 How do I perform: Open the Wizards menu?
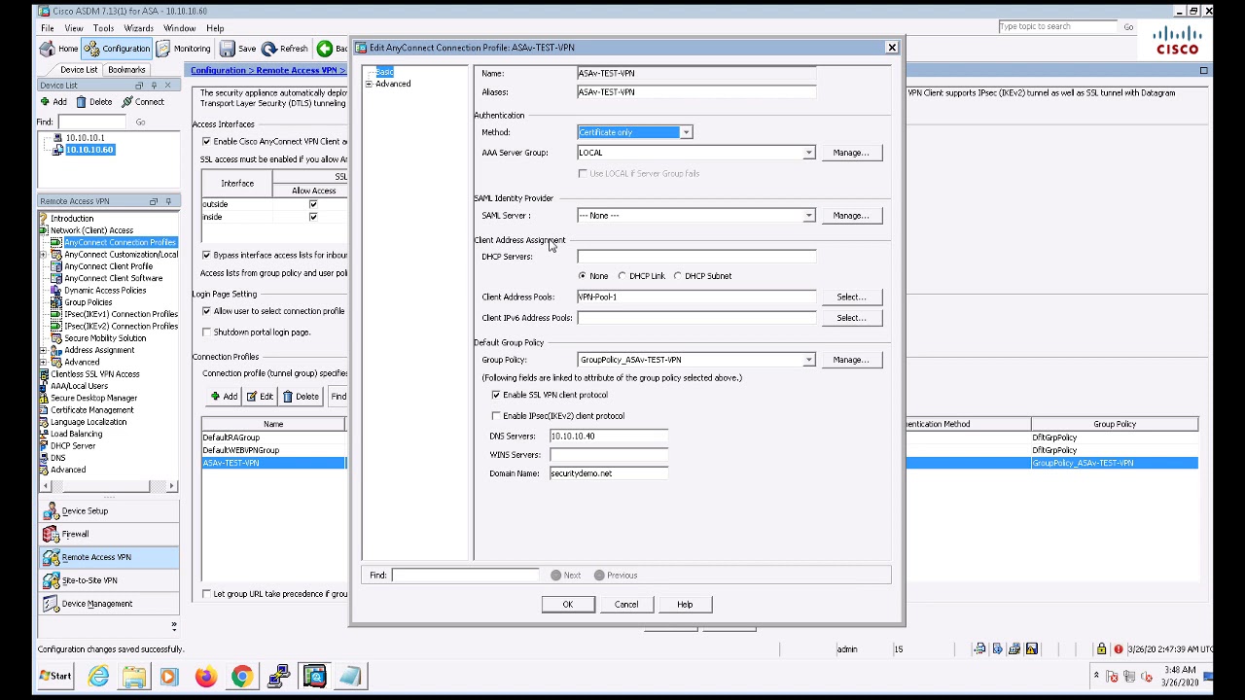(x=138, y=28)
